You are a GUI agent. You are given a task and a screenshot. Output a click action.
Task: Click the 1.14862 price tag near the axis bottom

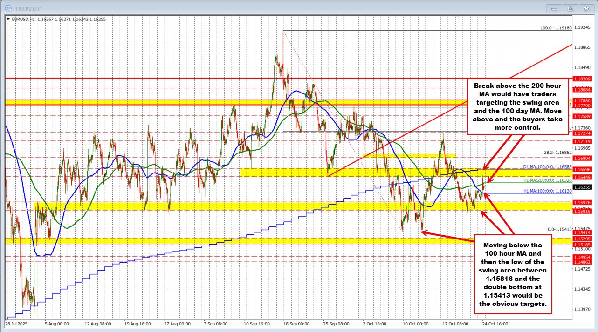coord(583,262)
